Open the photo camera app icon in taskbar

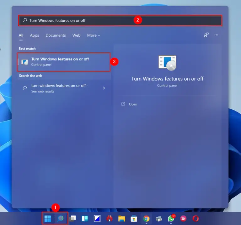(159, 219)
